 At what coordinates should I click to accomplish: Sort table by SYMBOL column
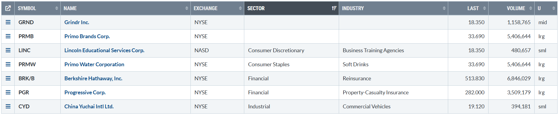coord(38,8)
